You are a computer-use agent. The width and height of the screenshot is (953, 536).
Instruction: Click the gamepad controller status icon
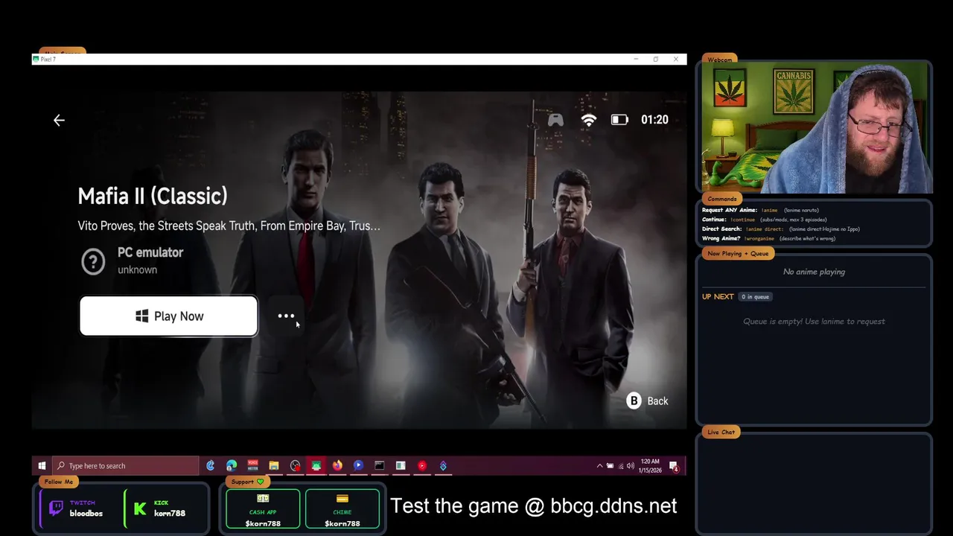(555, 120)
